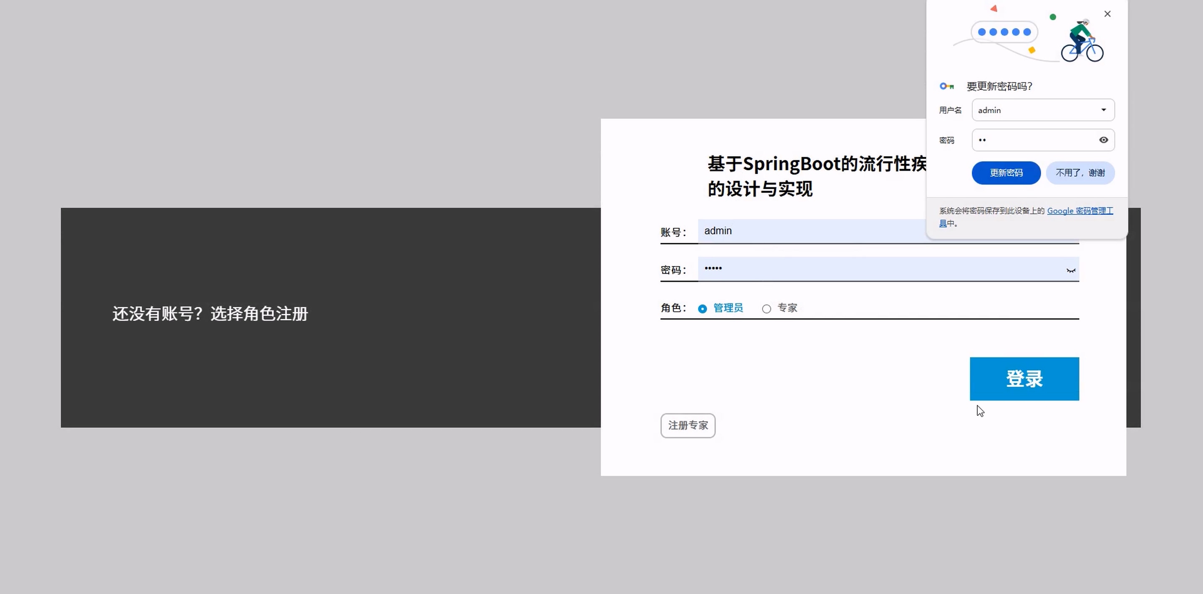Expand the 用户名 dropdown arrow

point(1103,110)
